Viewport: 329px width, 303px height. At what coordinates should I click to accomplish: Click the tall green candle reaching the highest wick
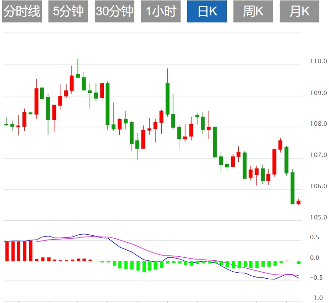167,99
